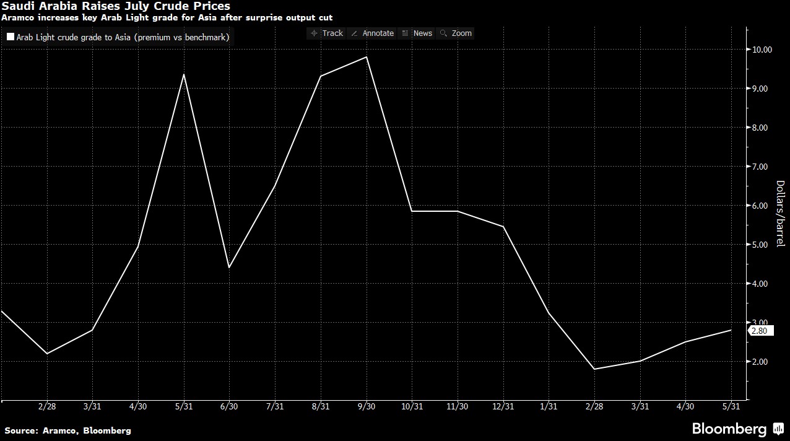Click the 2.80 last value label
790x441 pixels.
click(x=762, y=331)
